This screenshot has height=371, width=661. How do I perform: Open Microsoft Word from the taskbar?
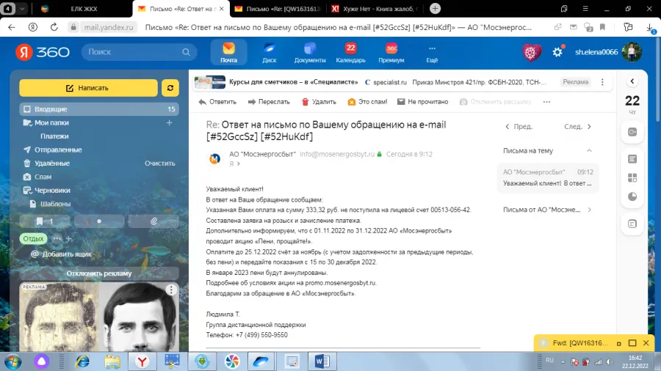322,361
